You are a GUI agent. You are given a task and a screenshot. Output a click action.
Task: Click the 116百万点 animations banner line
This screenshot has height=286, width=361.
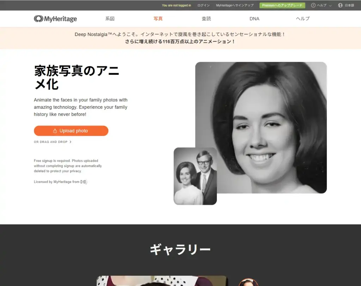(180, 42)
